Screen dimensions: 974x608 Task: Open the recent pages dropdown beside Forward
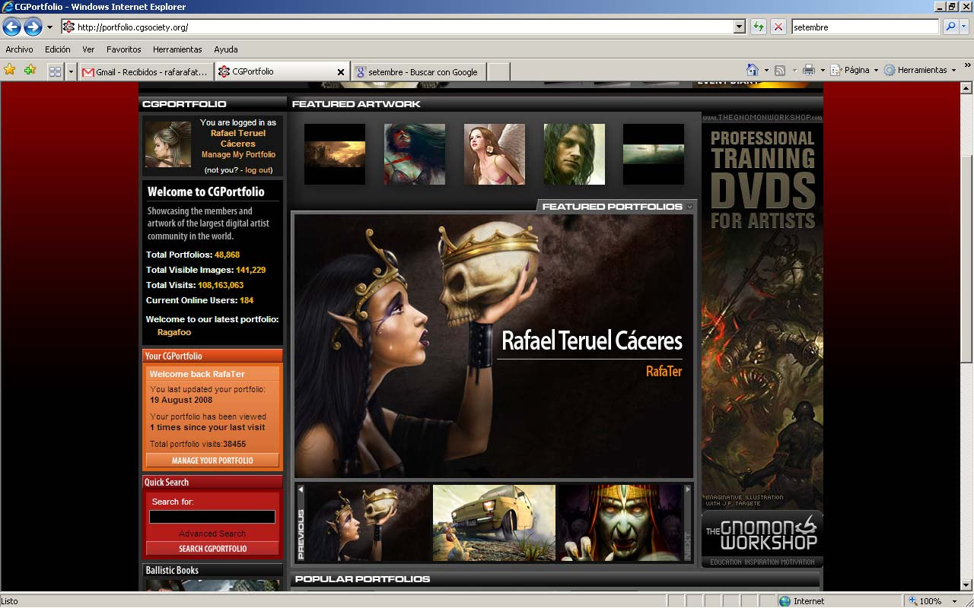tap(49, 27)
